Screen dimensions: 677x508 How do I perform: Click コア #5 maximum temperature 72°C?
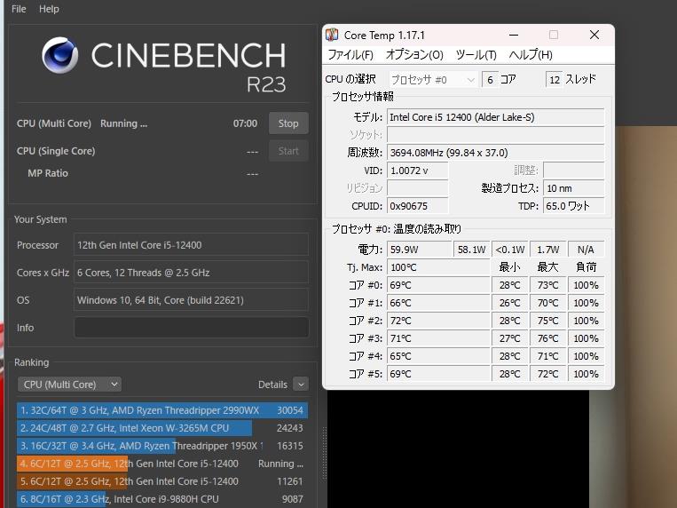tap(548, 374)
